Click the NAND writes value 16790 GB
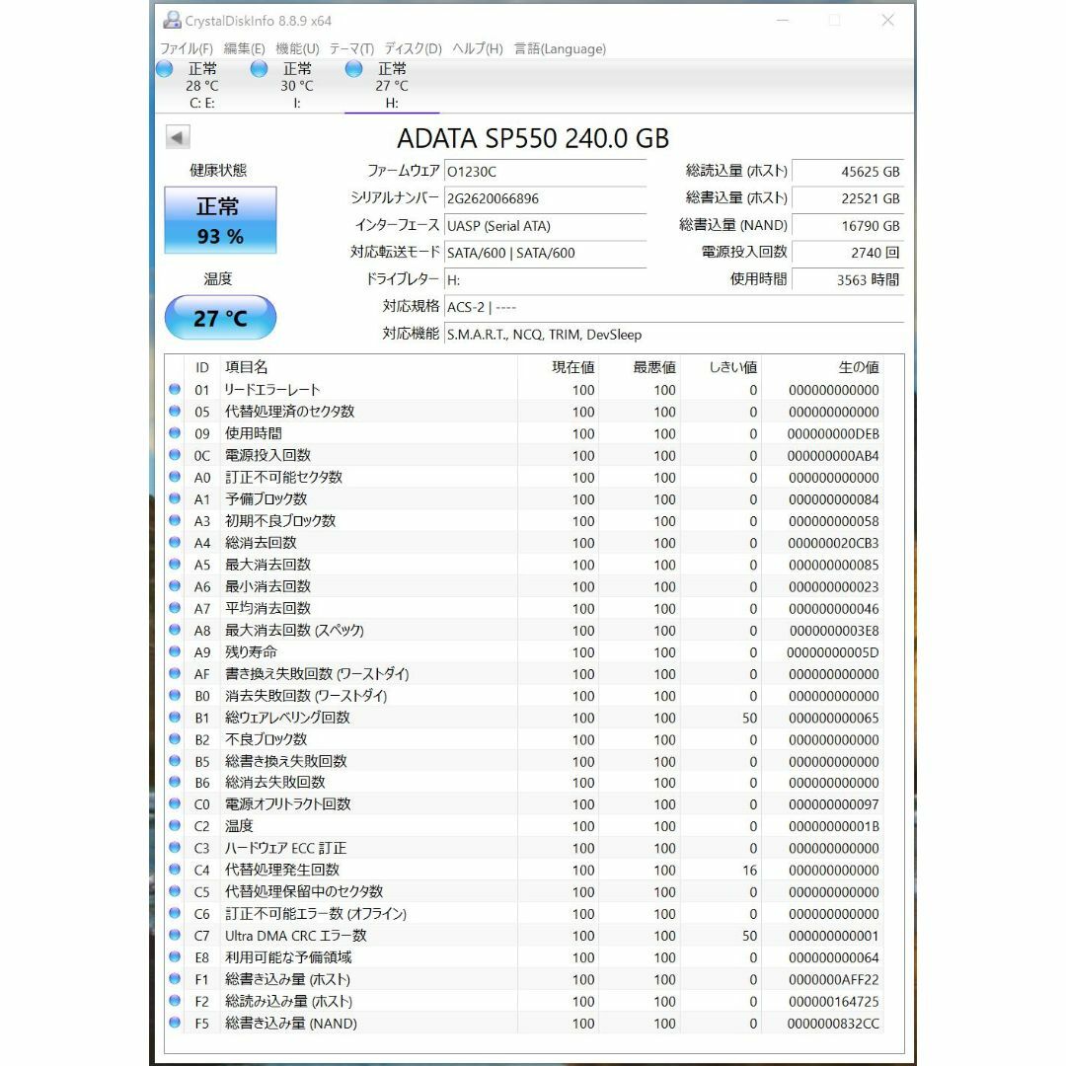The height and width of the screenshot is (1066, 1066). 848,226
